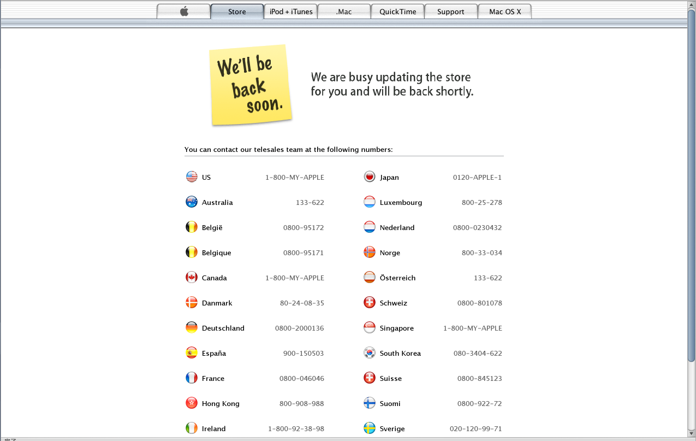
Task: Click the Canada country name
Action: click(215, 278)
